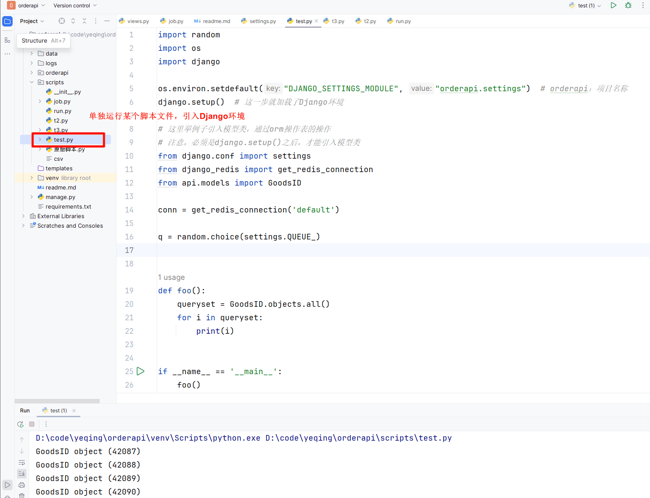This screenshot has height=498, width=650.
Task: Stop the running process
Action: pyautogui.click(x=32, y=424)
